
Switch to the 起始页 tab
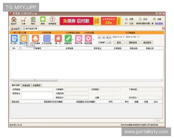pyautogui.click(x=15, y=29)
